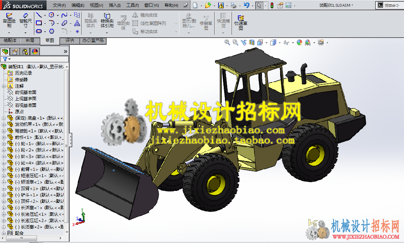Image resolution: width=404 pixels, height=243 pixels.
Task: Click the Hide/Show Items glasses icon
Action: 286,43
